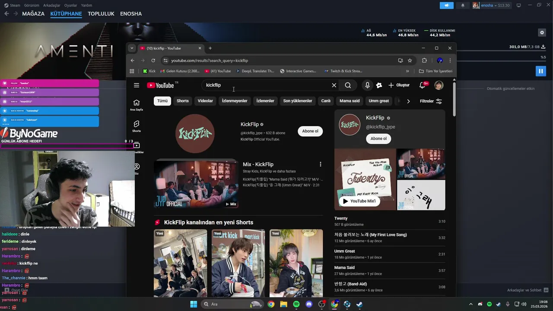Switch to Steam MAĞAZA tab
Image resolution: width=553 pixels, height=311 pixels.
pyautogui.click(x=33, y=13)
